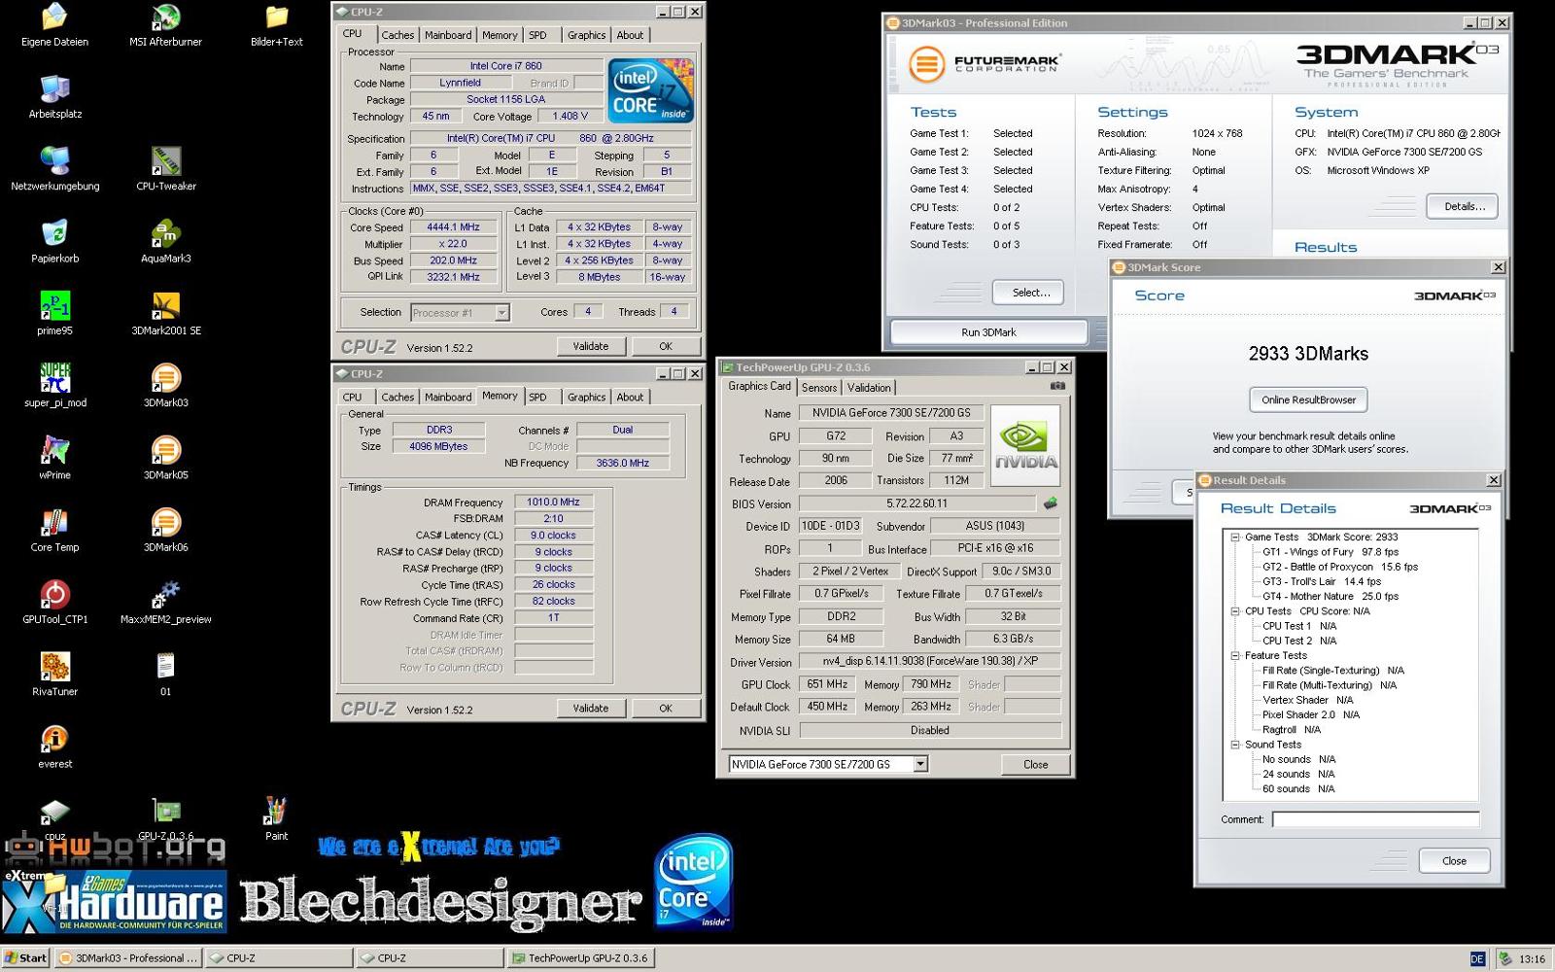Collapse the Sound Tests tree node
Screen dimensions: 1555x972
(x=1235, y=745)
